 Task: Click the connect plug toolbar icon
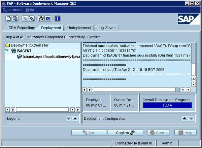tap(25, 18)
